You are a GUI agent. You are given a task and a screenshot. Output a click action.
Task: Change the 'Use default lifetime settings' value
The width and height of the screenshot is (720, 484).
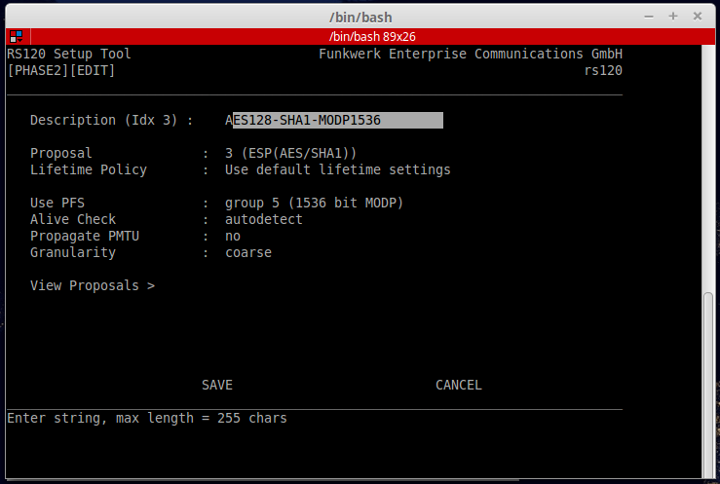[337, 170]
